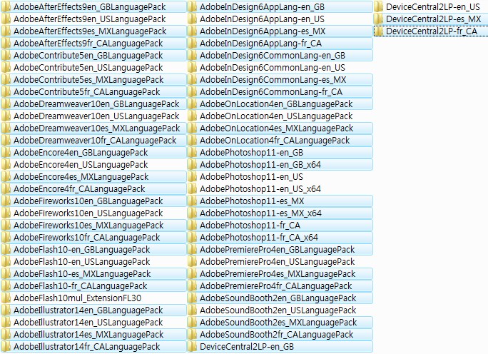
Task: Select AdobePremierePro4fr_CALanguagePack folder name
Action: [275, 286]
